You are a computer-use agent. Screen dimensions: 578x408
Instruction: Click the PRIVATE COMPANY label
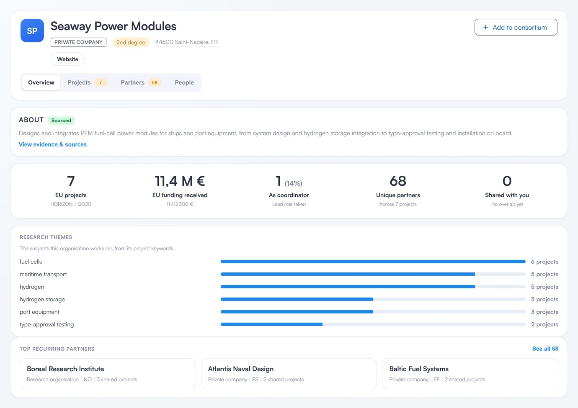pyautogui.click(x=78, y=42)
